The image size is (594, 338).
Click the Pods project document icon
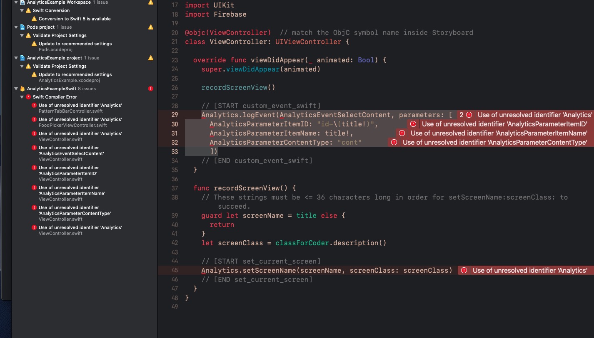(x=22, y=27)
